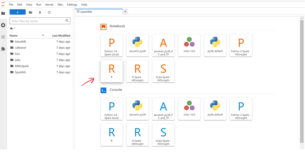Viewport: 305px width, 153px height.
Task: Select the catboost folder
Action: pos(40,48)
